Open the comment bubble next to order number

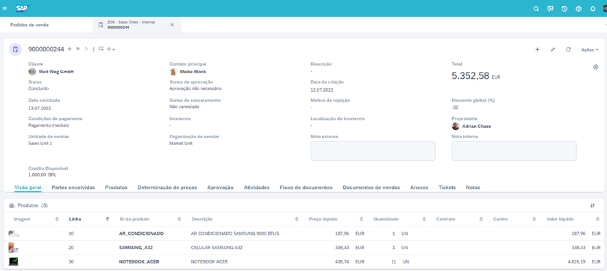(x=101, y=49)
